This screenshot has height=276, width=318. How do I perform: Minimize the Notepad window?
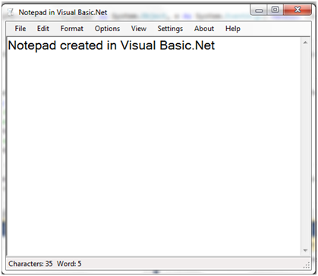pyautogui.click(x=259, y=10)
